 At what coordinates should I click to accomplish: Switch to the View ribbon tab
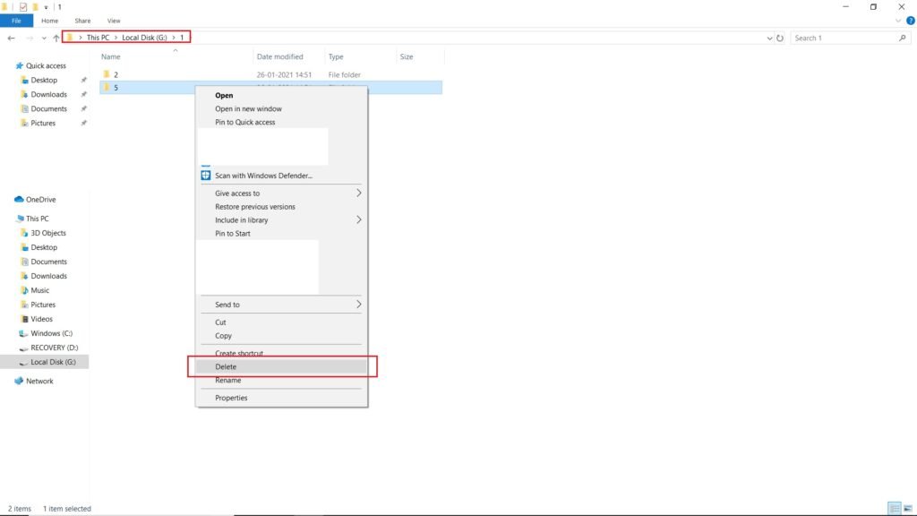(114, 21)
